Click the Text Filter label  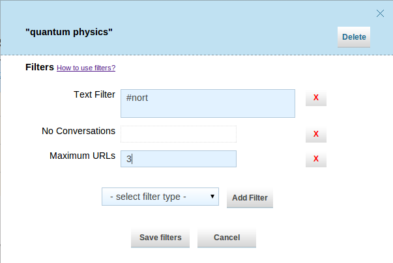pyautogui.click(x=95, y=94)
